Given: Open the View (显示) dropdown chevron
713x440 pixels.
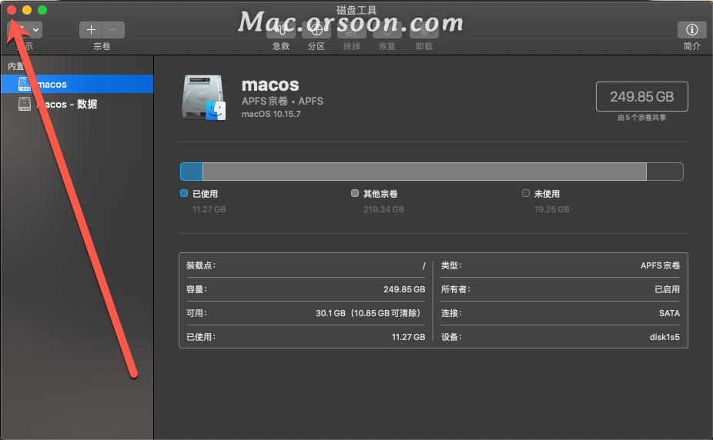Looking at the screenshot, I should point(35,31).
